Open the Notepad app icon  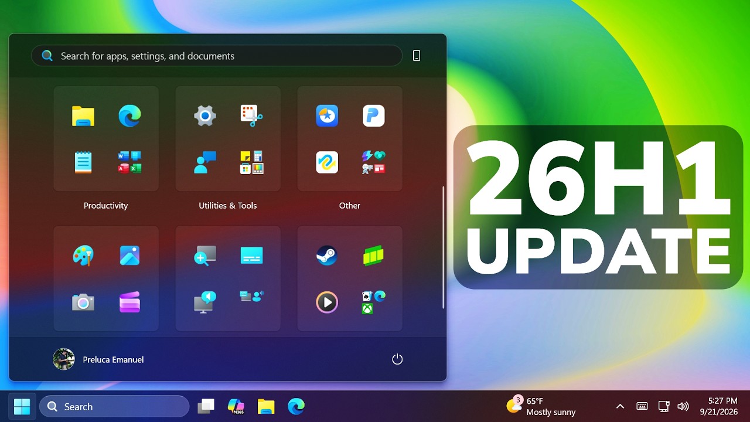point(83,162)
